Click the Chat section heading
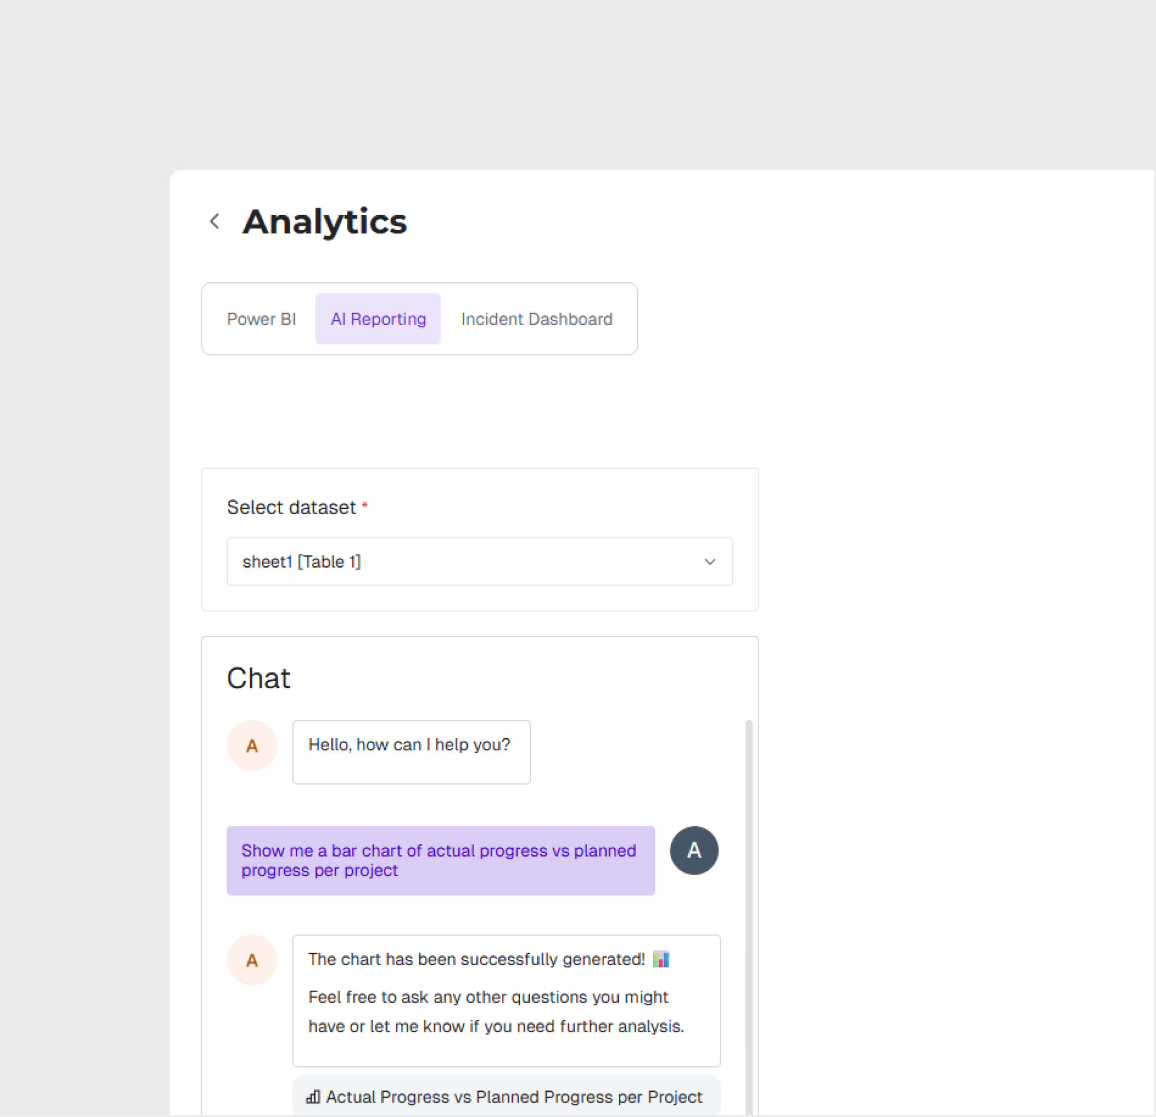Viewport: 1156px width, 1117px height. [x=258, y=677]
